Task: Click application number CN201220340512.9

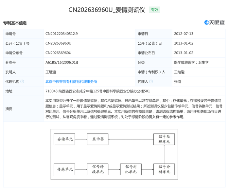Action: coord(62,34)
